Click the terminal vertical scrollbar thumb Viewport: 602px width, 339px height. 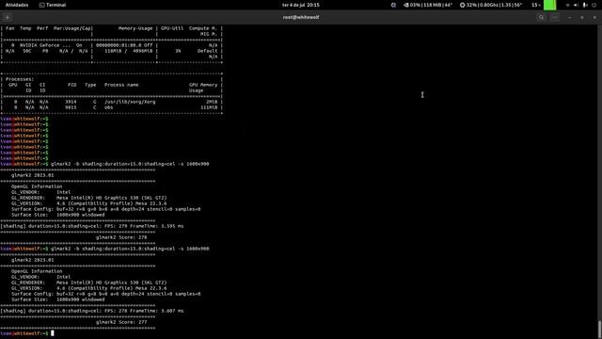[x=600, y=329]
